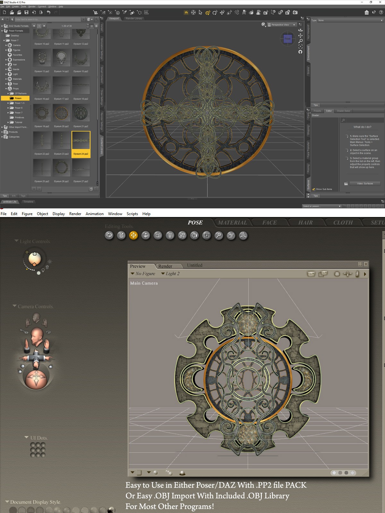Collapse the Light Controls panel triangle
The width and height of the screenshot is (385, 513).
coord(16,241)
